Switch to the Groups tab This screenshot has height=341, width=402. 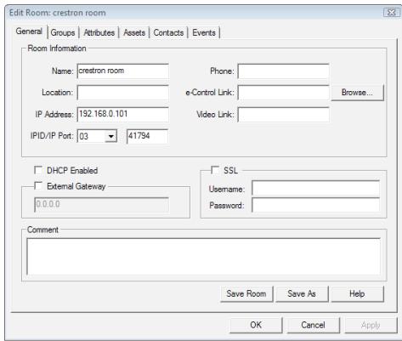(63, 32)
